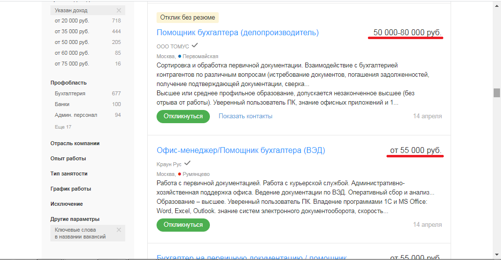501x260 pixels.
Task: Expand the 'График работы' filter section
Action: click(x=70, y=189)
